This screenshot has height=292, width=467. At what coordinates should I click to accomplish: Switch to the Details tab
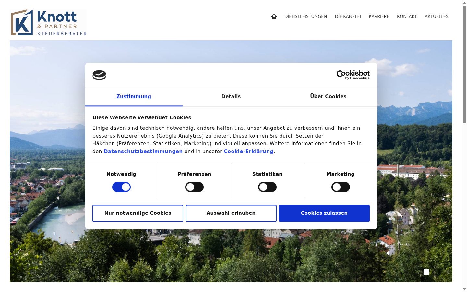tap(231, 97)
